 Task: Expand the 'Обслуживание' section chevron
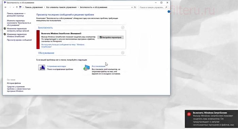pyautogui.click(x=123, y=53)
